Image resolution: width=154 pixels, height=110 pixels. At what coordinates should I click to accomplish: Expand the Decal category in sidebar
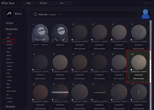[9, 34]
